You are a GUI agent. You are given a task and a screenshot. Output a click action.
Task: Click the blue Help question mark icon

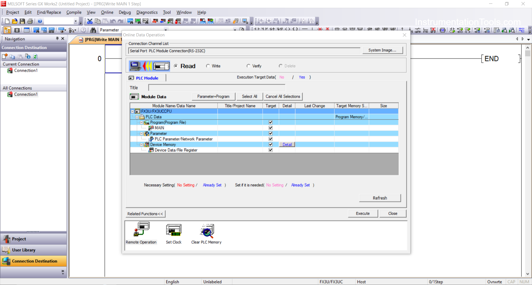(x=40, y=21)
